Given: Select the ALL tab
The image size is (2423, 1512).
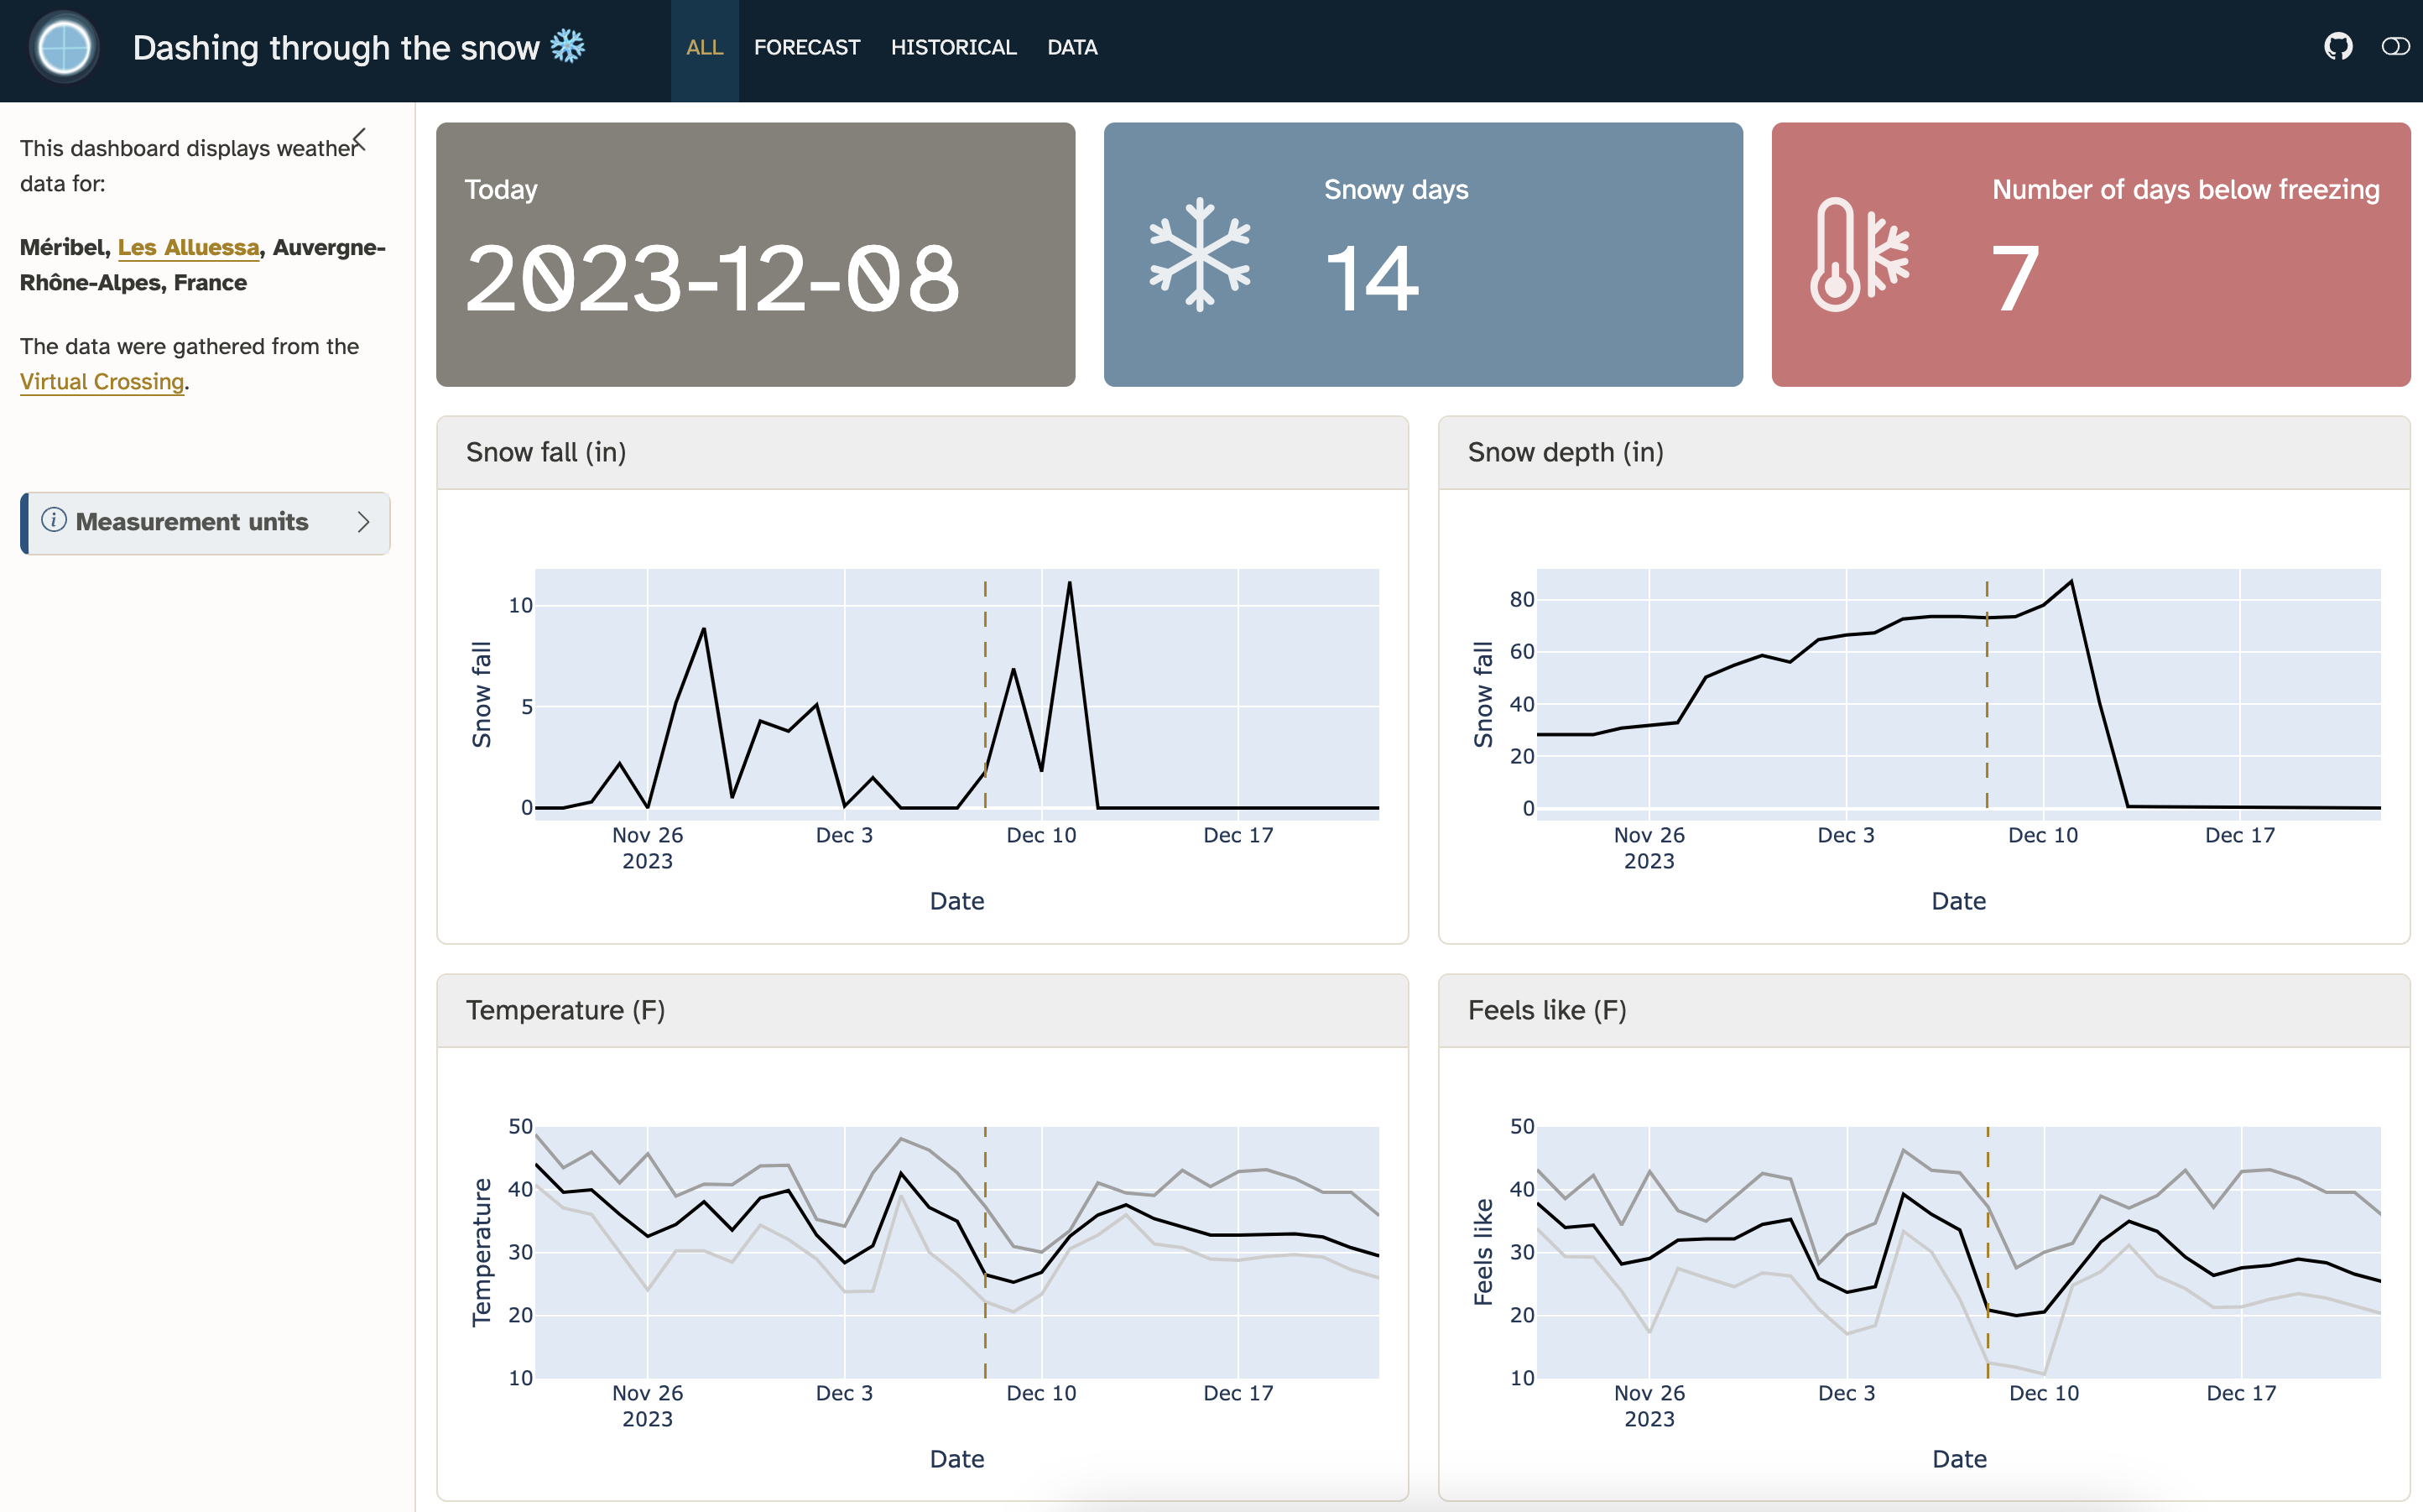Looking at the screenshot, I should point(704,47).
